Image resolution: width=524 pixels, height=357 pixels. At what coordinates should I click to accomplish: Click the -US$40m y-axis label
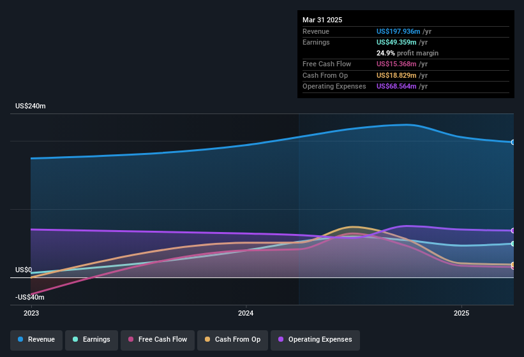[30, 297]
